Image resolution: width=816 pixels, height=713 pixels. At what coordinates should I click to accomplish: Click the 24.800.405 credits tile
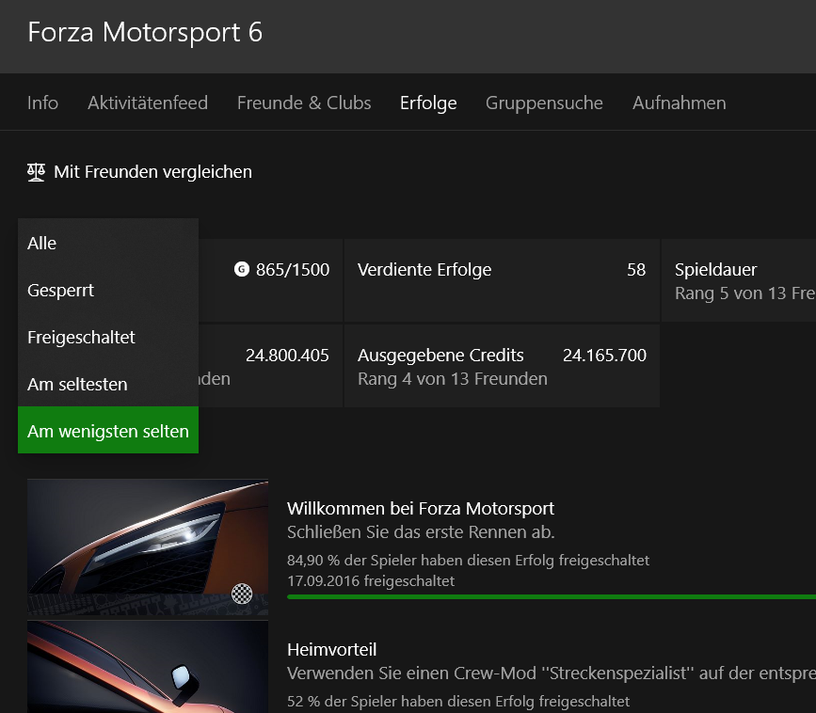270,366
